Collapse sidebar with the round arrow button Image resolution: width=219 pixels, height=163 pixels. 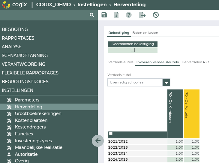[x=98, y=140]
